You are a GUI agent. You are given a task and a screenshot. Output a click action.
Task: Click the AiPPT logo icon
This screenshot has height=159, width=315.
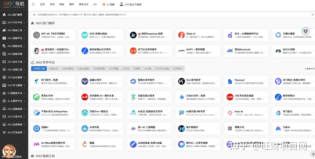coord(181,51)
